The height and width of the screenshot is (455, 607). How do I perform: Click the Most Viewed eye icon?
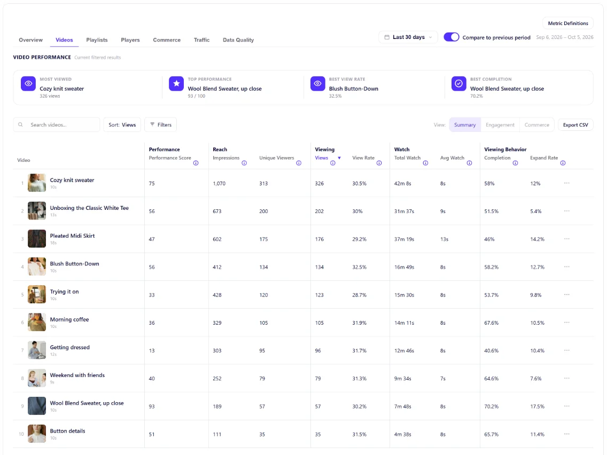coord(28,83)
